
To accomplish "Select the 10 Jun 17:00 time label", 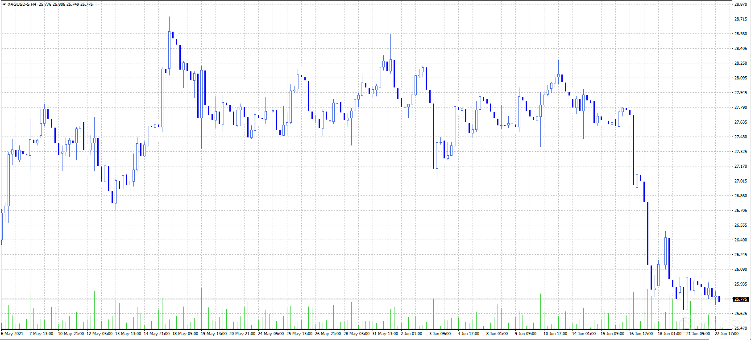I will [x=555, y=334].
